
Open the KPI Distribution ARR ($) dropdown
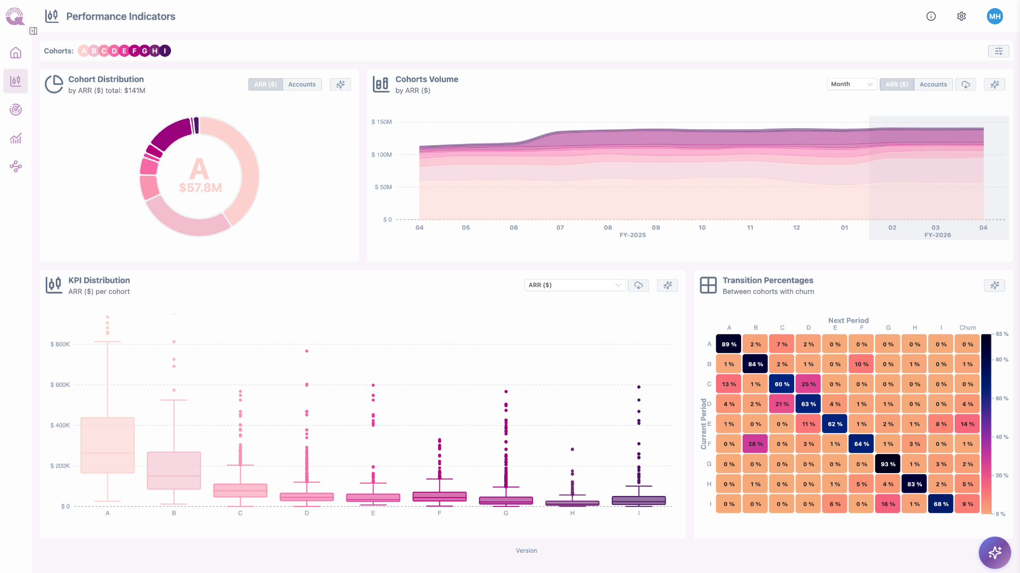pyautogui.click(x=575, y=285)
